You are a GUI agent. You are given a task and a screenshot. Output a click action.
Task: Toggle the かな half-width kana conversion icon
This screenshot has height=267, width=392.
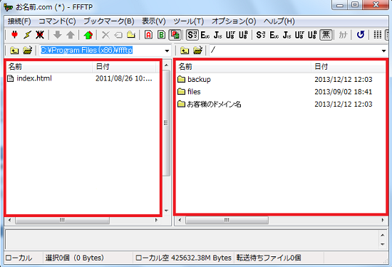click(x=343, y=35)
